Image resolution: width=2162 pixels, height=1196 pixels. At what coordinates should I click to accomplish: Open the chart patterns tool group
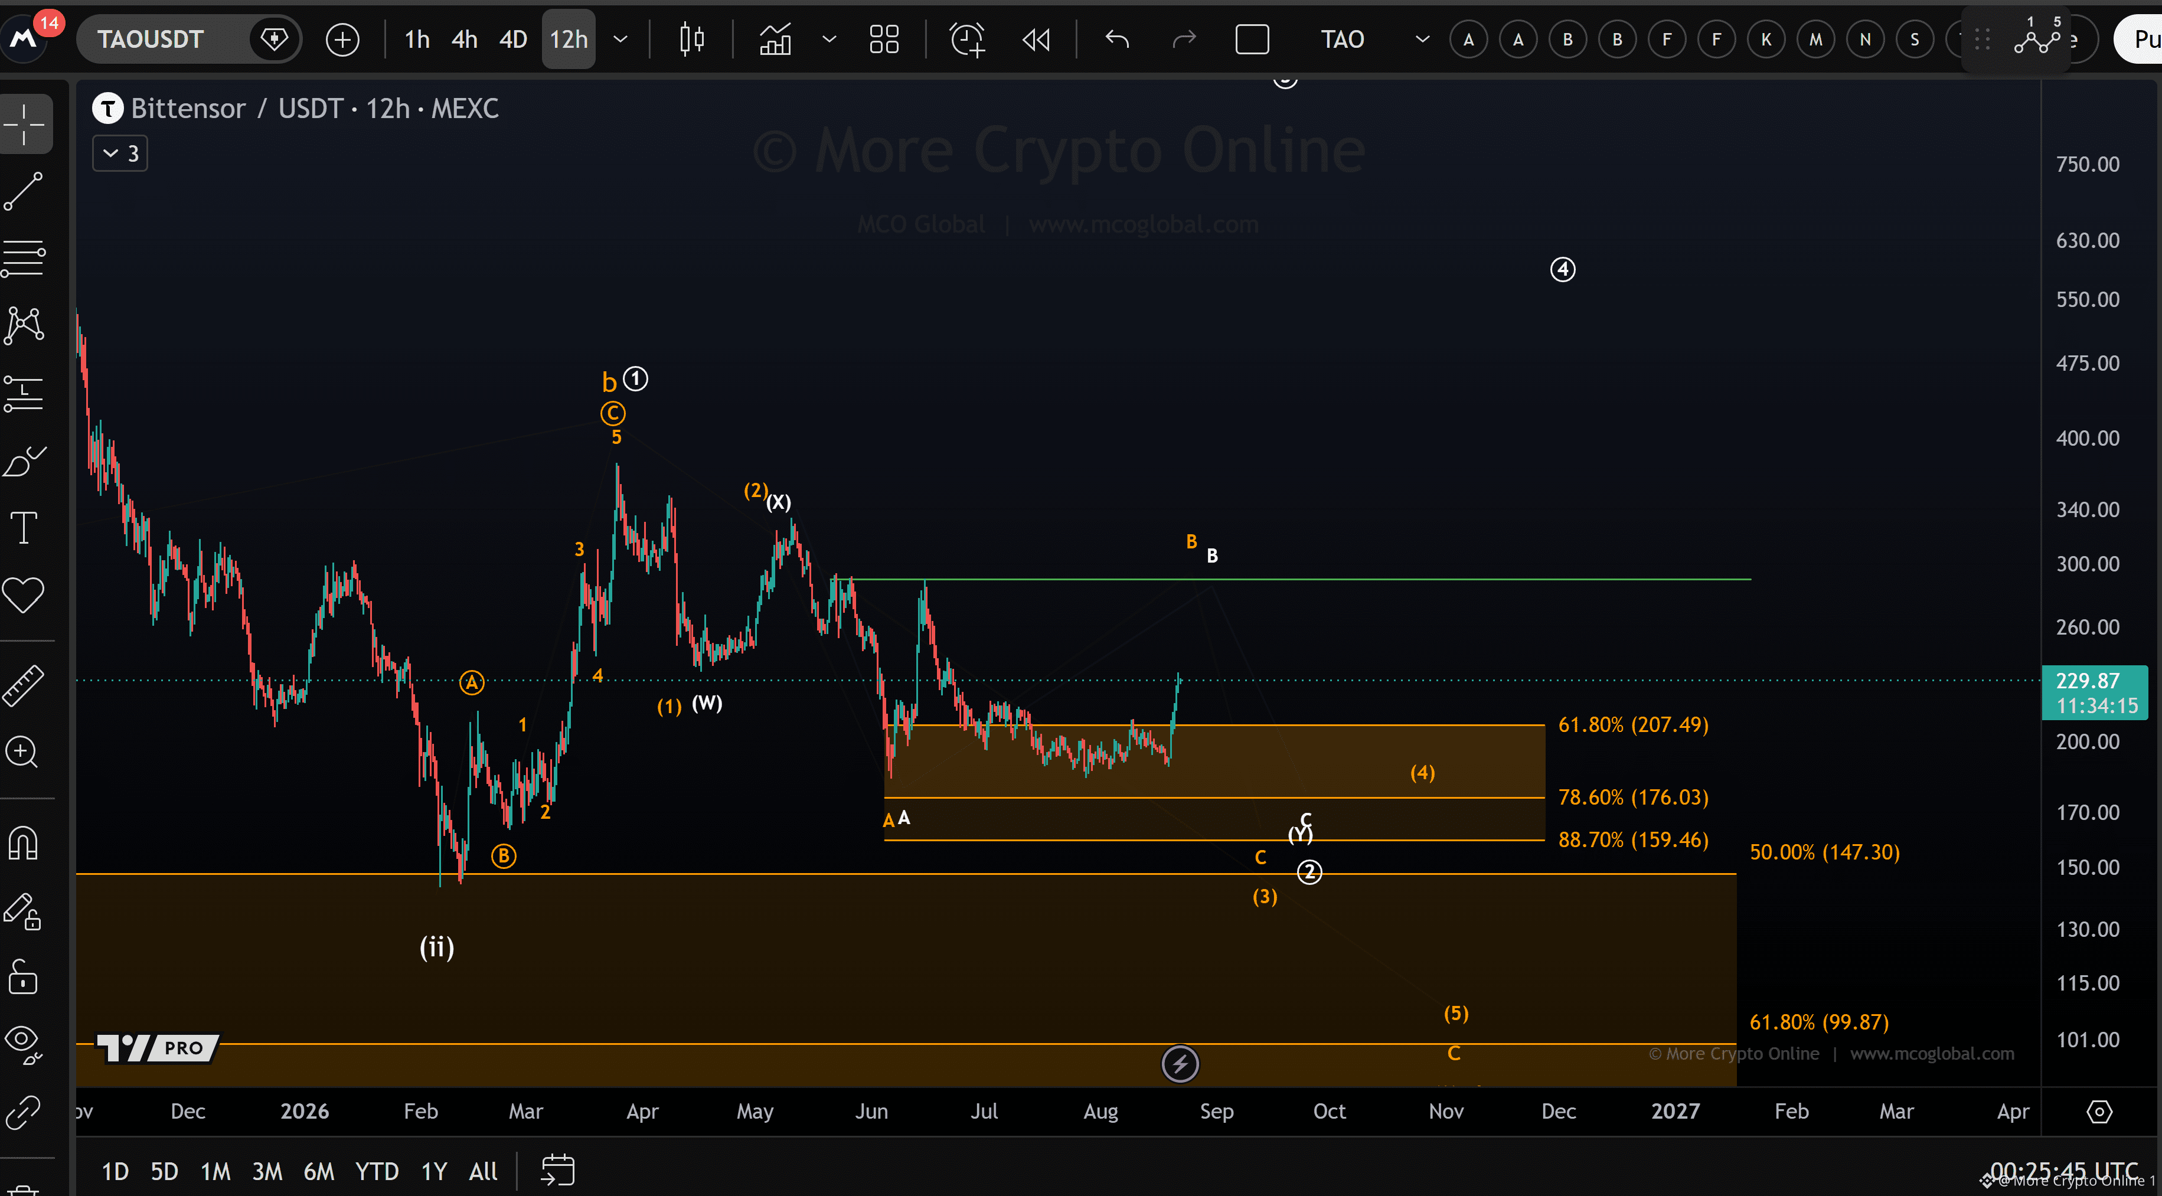click(24, 326)
